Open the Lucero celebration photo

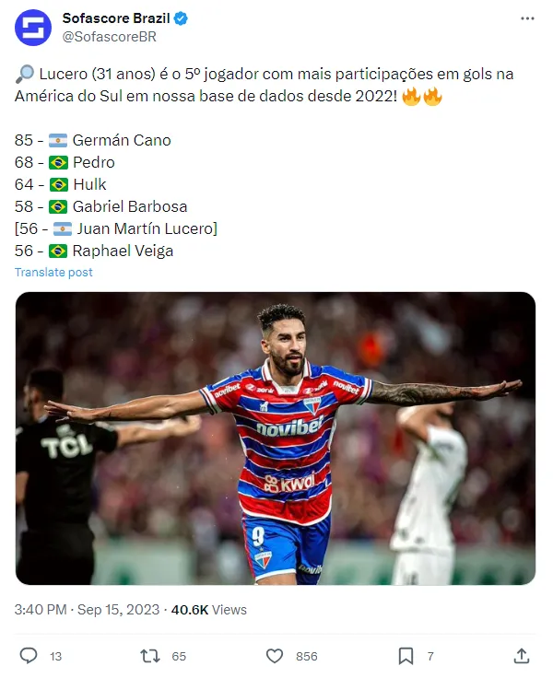click(276, 438)
